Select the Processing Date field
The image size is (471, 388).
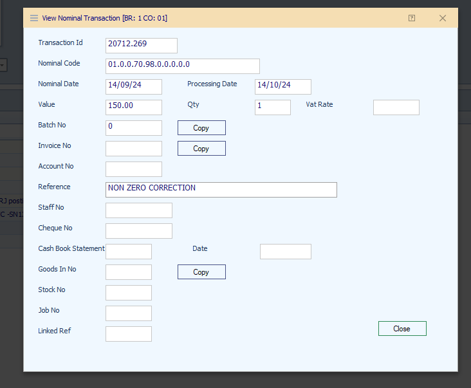point(283,87)
